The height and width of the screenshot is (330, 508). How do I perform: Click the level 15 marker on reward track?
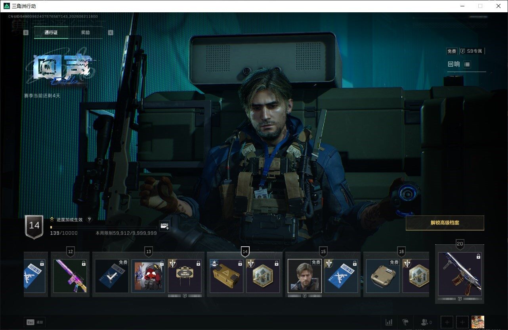(x=323, y=251)
